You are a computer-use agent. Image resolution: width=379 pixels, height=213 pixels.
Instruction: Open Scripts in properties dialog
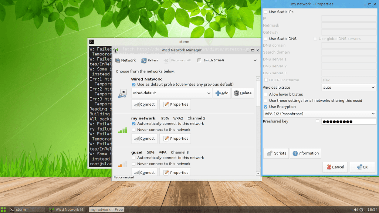[x=276, y=153]
